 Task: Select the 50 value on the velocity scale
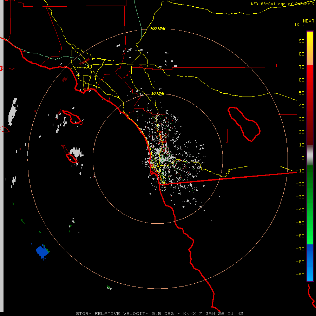click(x=302, y=93)
